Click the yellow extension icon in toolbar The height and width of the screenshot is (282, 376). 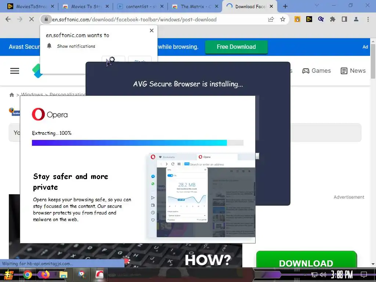click(x=297, y=19)
